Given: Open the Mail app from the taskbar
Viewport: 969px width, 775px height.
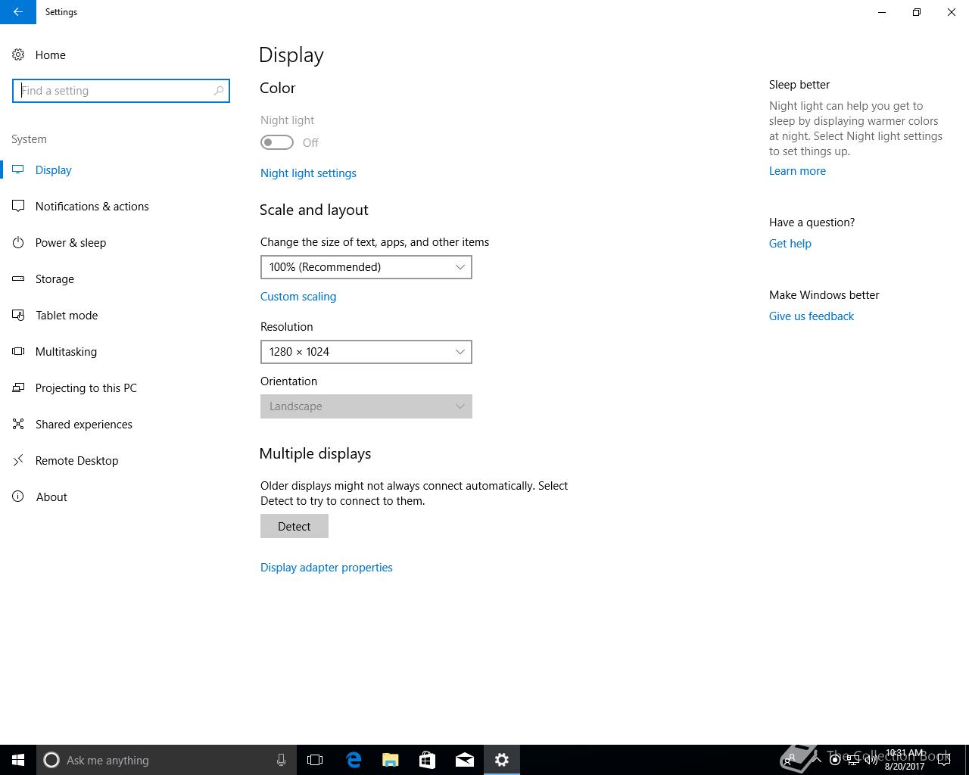Looking at the screenshot, I should [x=464, y=760].
